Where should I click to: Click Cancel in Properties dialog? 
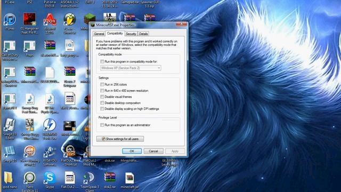(153, 151)
